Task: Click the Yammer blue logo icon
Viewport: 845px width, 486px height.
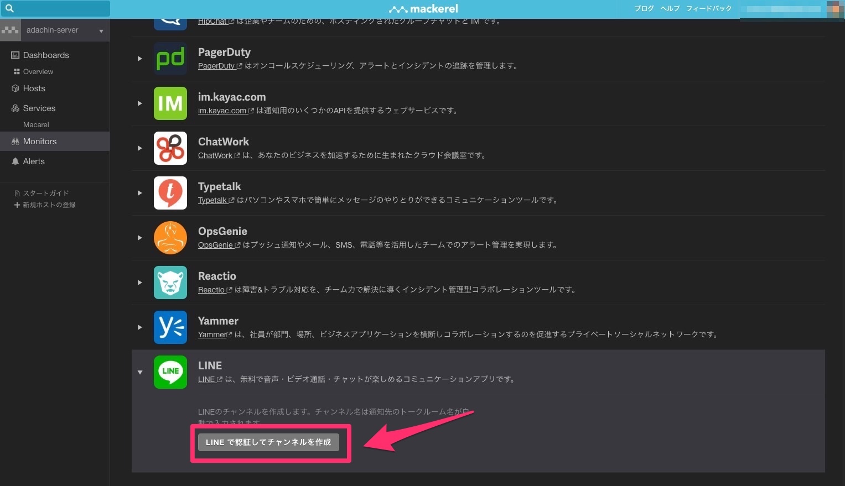Action: [x=170, y=327]
